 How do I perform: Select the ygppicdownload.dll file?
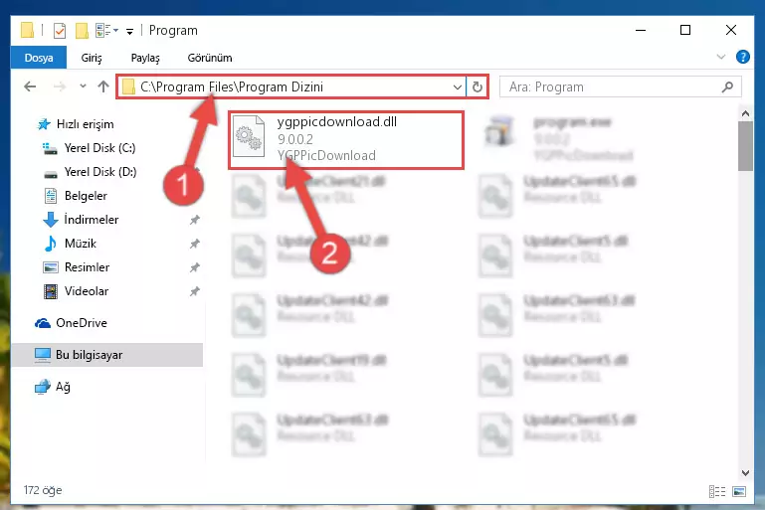346,139
